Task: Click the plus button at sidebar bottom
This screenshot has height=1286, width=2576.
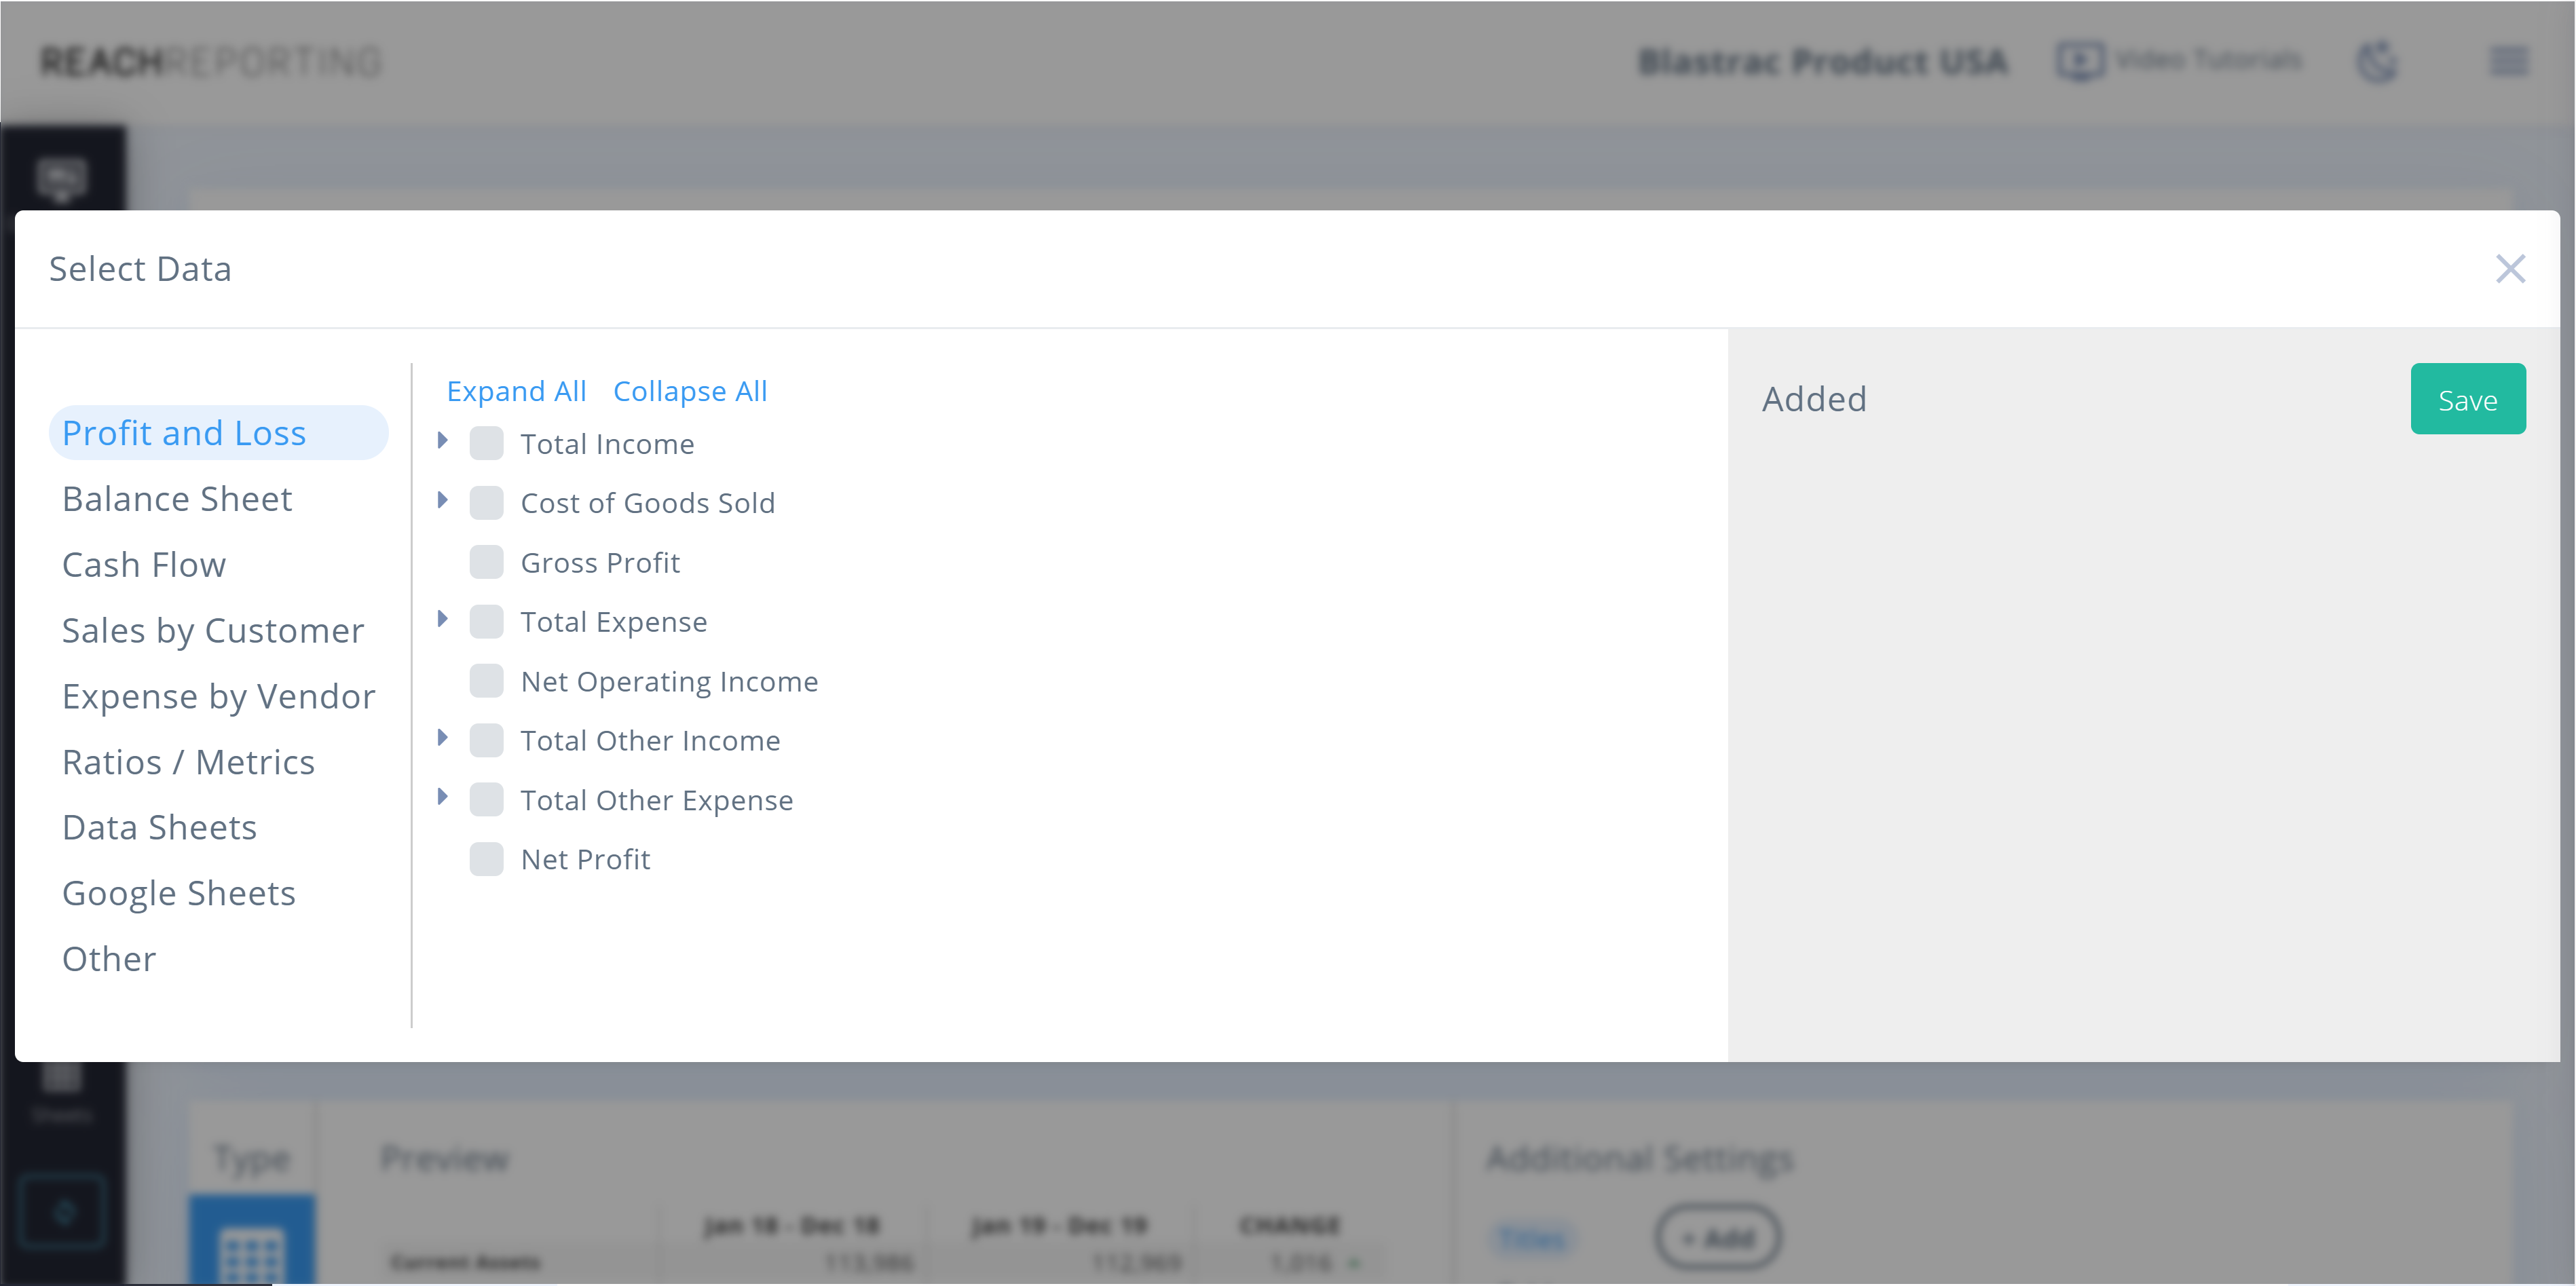Action: (x=62, y=1212)
